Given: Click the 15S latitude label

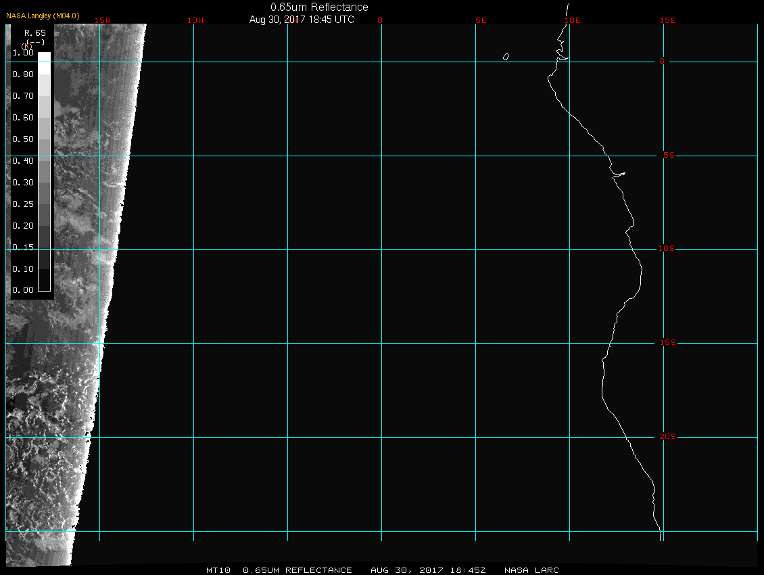Looking at the screenshot, I should click(667, 343).
